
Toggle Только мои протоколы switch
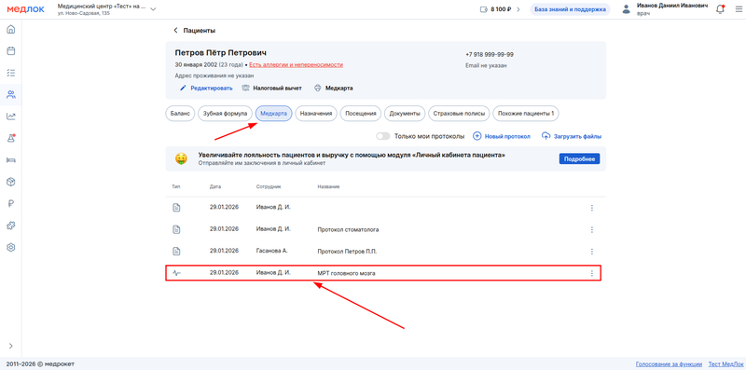[x=383, y=136]
